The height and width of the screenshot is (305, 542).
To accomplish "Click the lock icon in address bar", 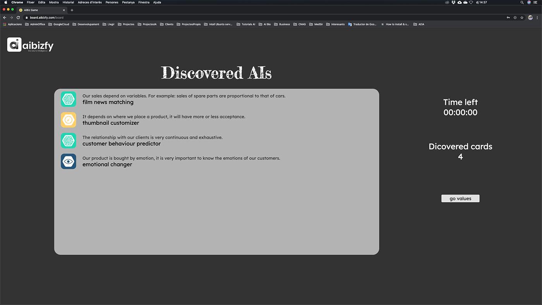I will point(27,17).
